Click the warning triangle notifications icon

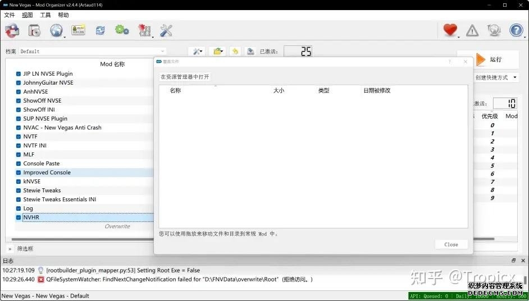tap(472, 31)
